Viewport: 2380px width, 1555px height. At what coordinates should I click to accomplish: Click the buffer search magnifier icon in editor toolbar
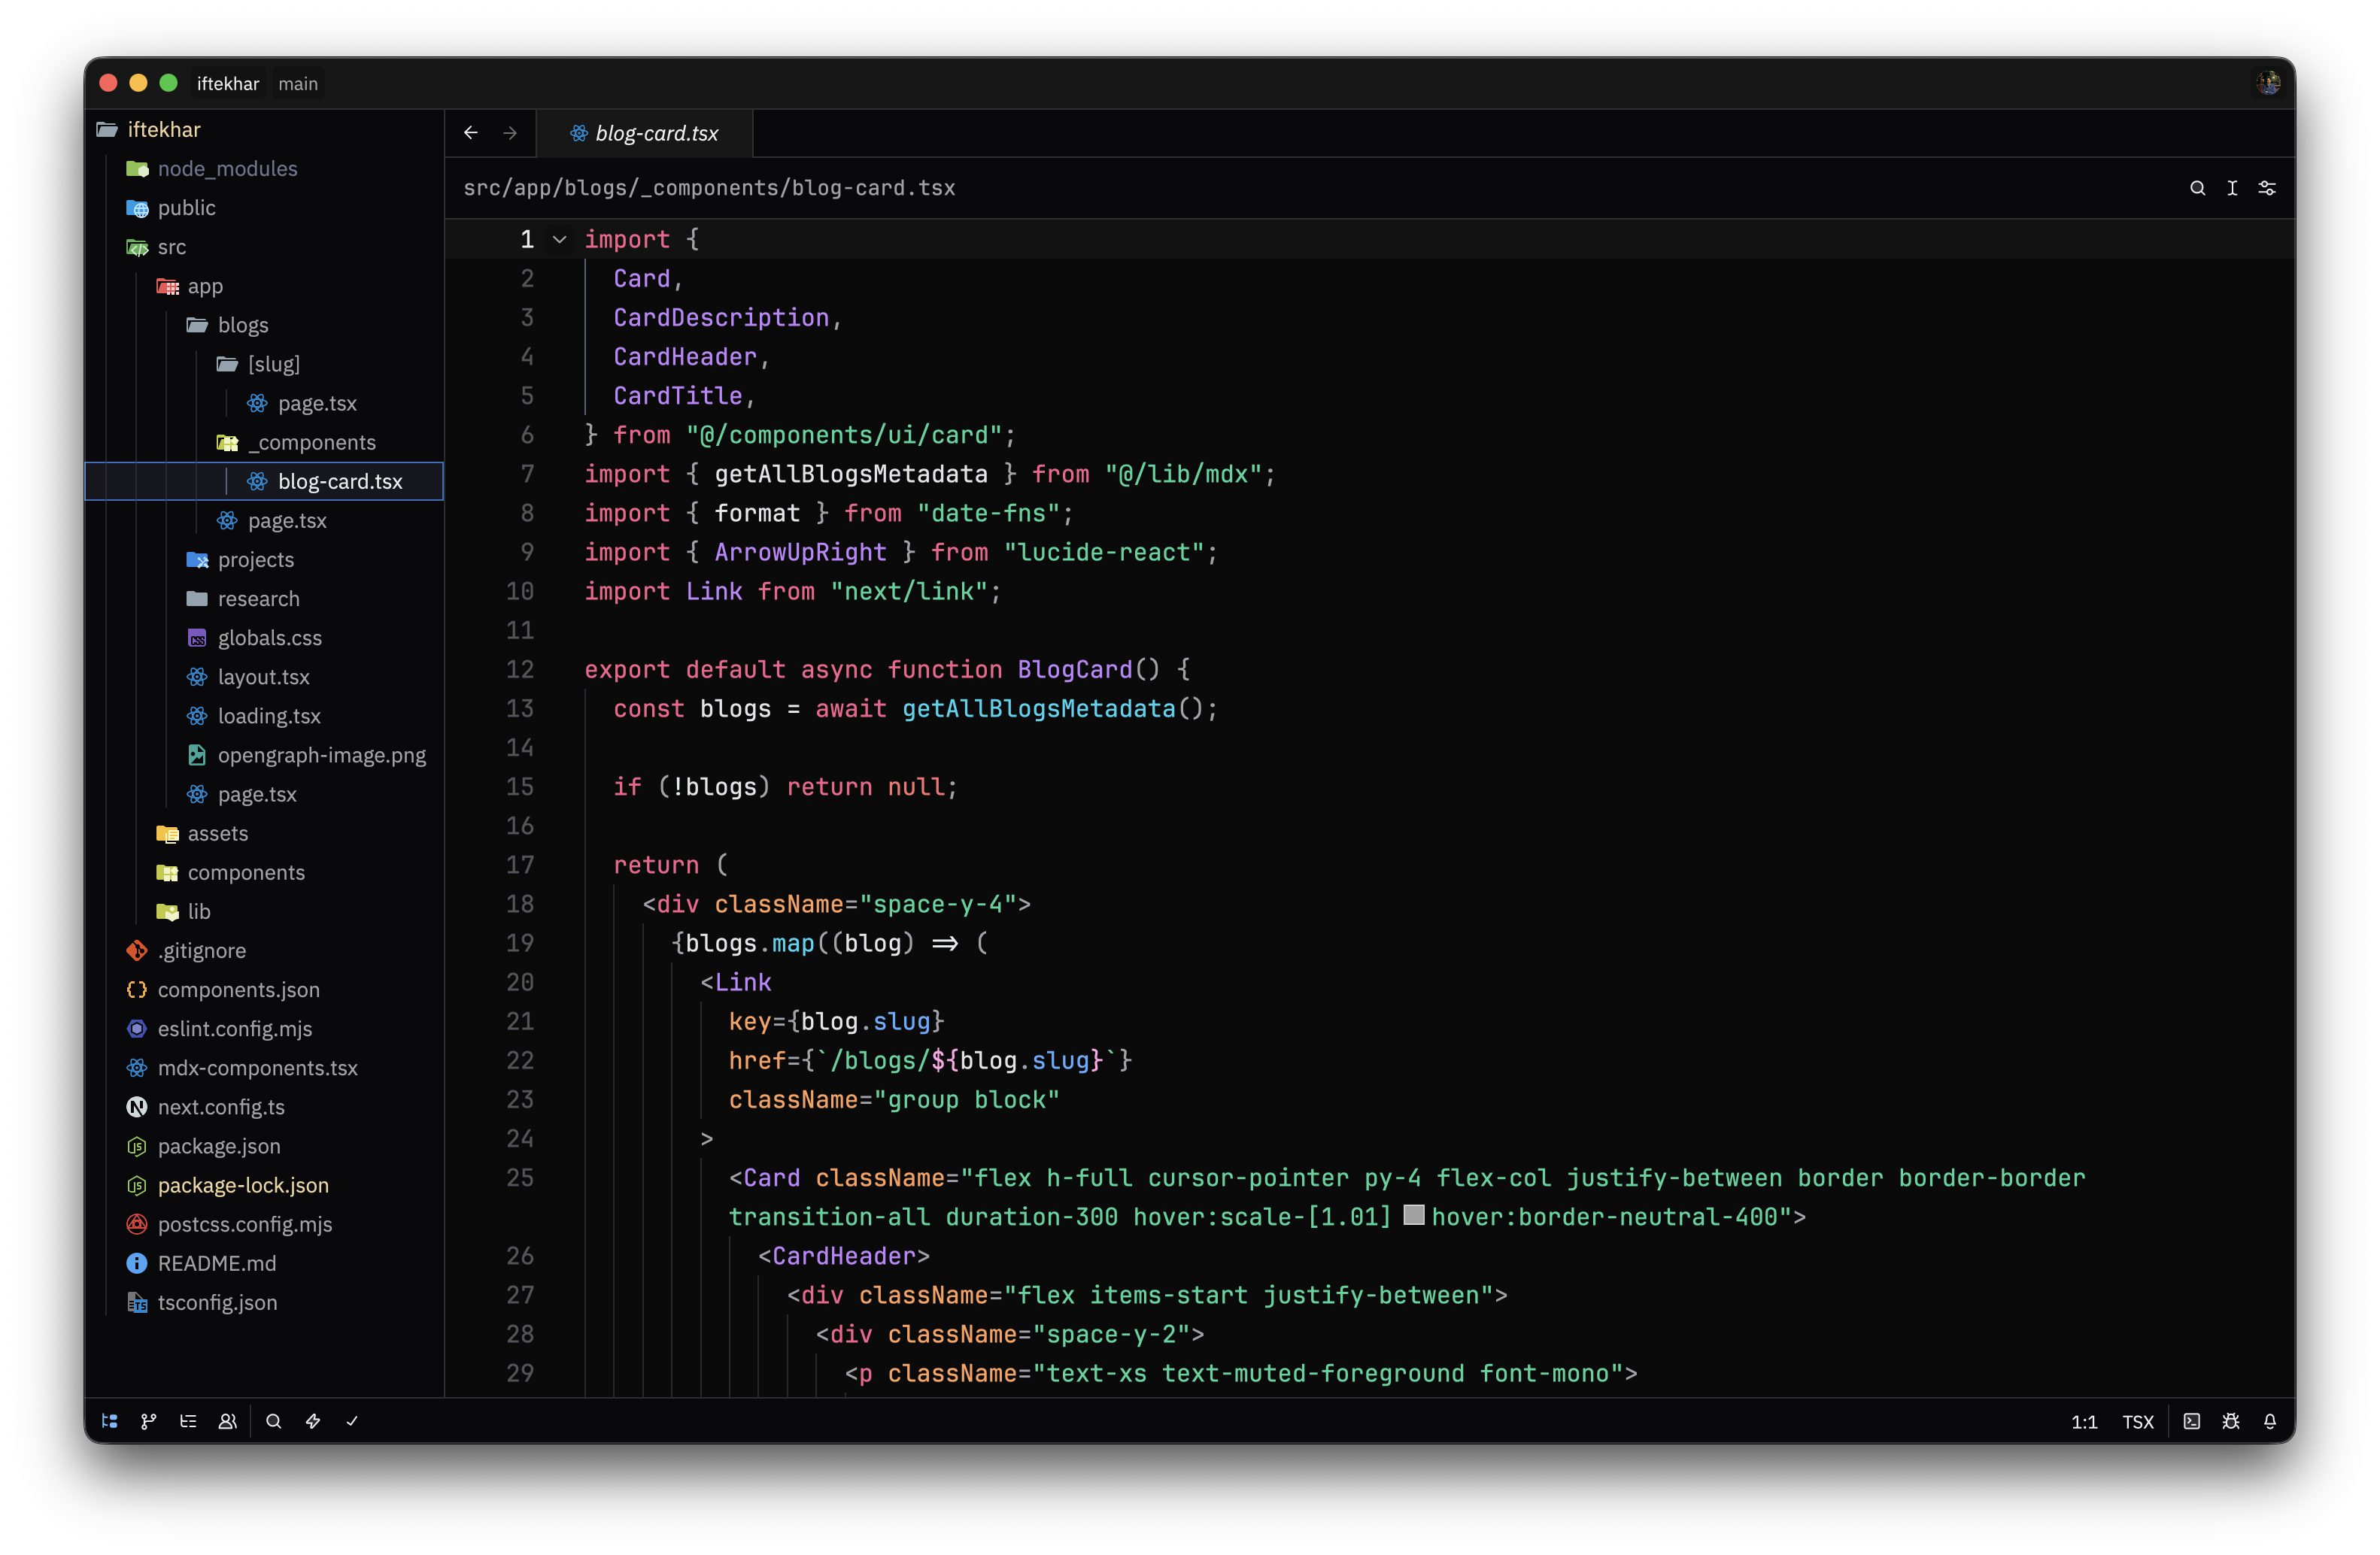pyautogui.click(x=2198, y=188)
